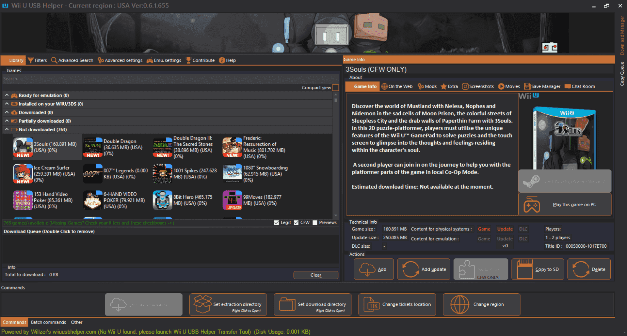This screenshot has width=627, height=336.
Task: Click the Steam shortcut icon
Action: point(531,181)
